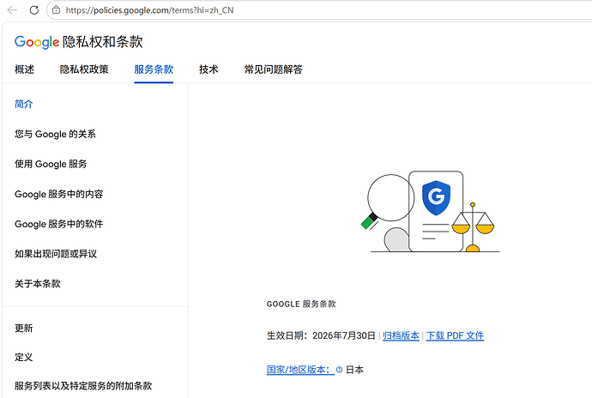Open the 归档版本 link
This screenshot has width=592, height=398.
[x=401, y=335]
